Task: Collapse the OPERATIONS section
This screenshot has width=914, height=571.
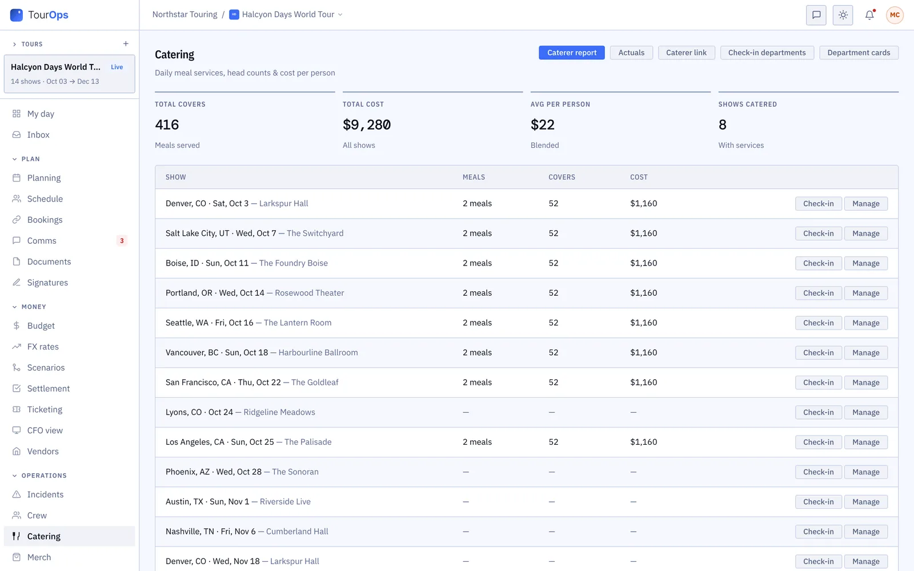Action: [39, 475]
